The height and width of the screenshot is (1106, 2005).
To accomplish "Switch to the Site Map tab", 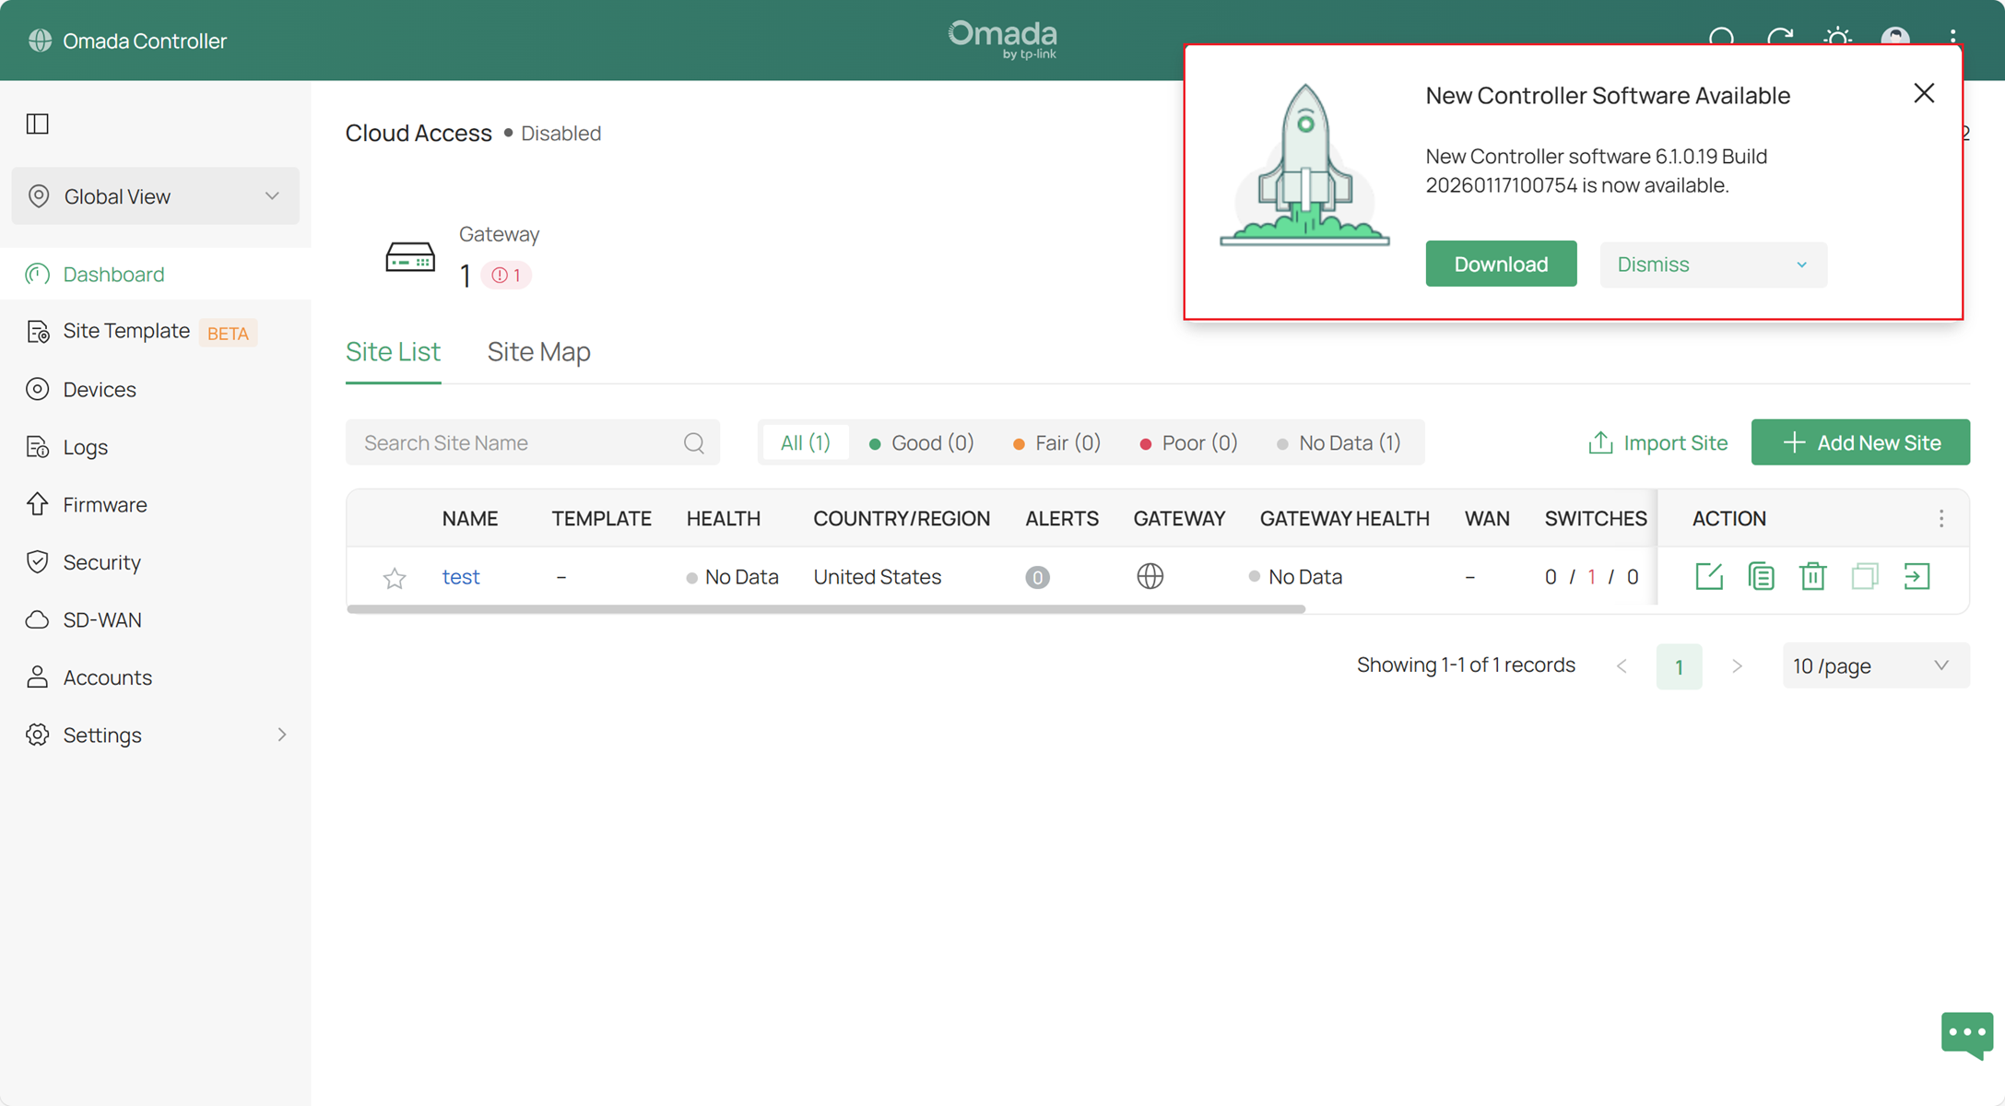I will 539,351.
